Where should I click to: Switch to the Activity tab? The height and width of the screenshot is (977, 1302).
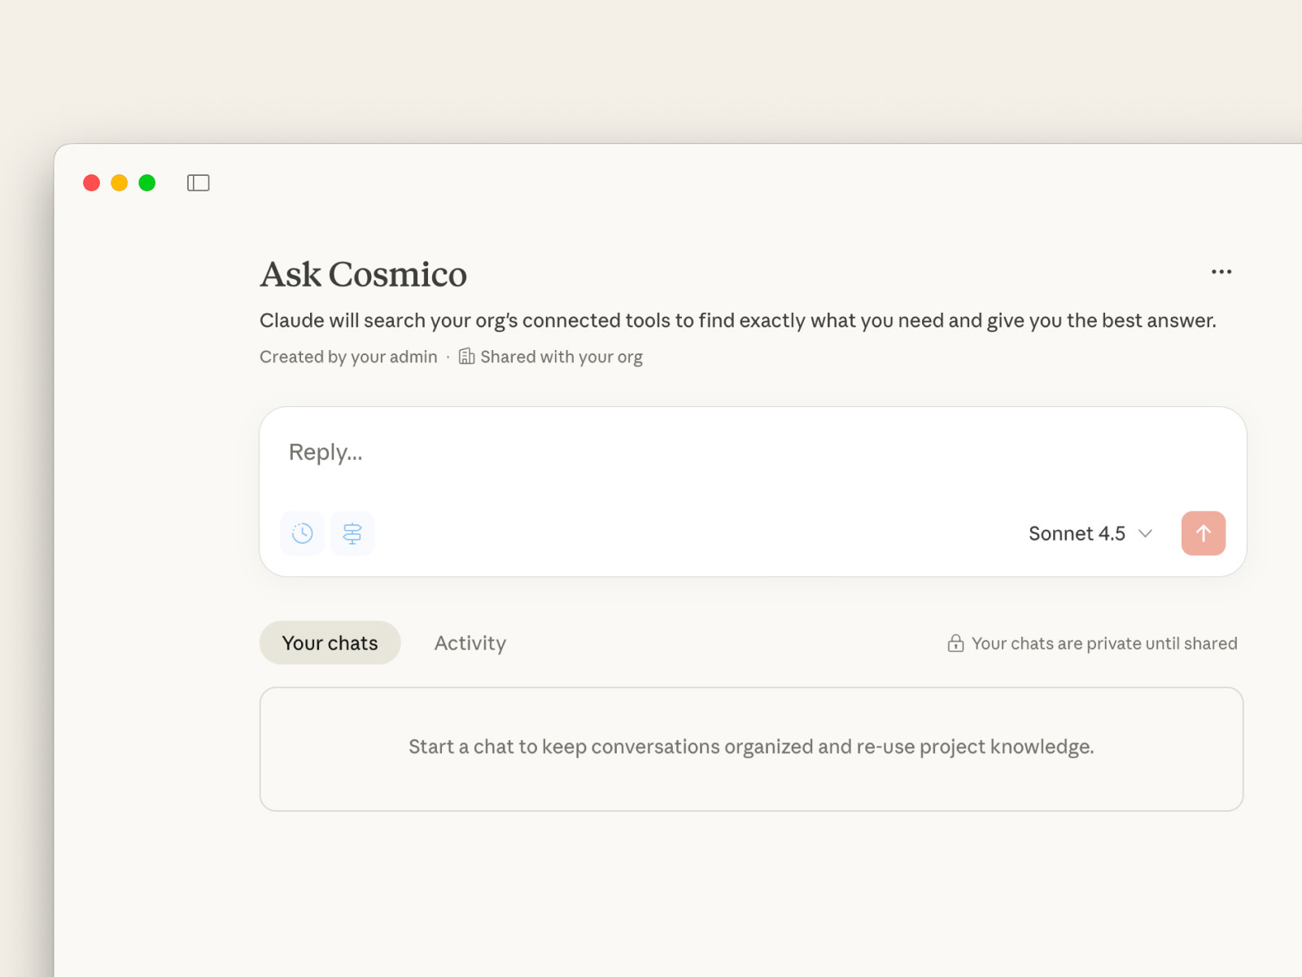[470, 643]
